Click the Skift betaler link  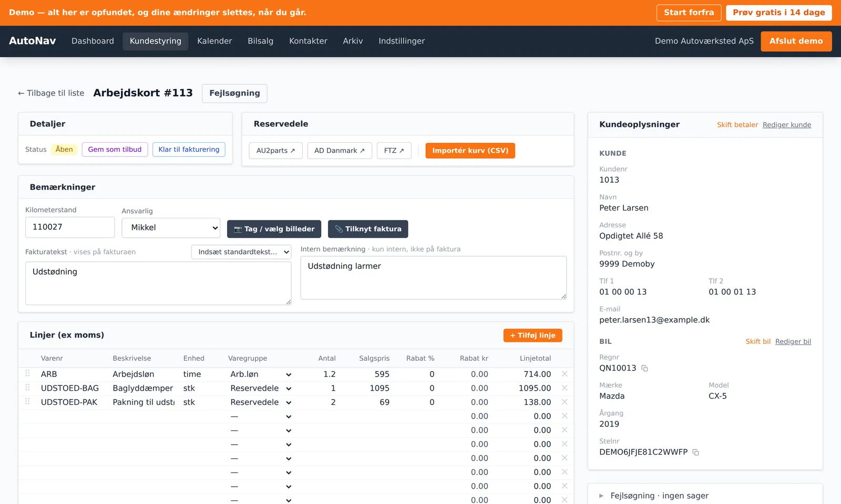[737, 125]
